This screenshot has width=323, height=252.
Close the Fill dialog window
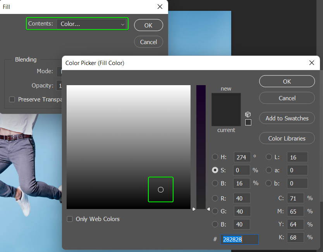point(160,7)
